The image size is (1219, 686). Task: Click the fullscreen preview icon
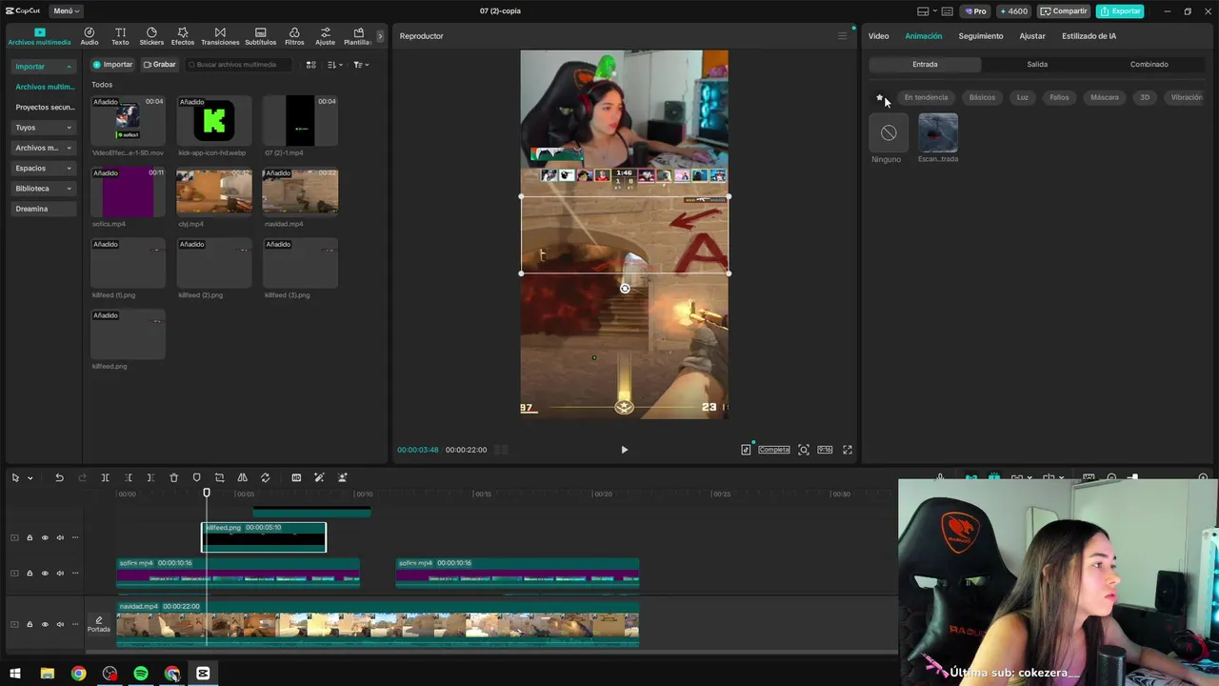point(848,450)
